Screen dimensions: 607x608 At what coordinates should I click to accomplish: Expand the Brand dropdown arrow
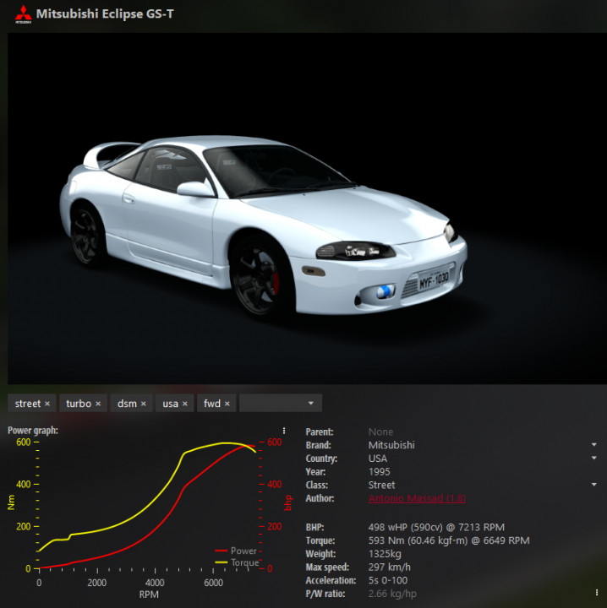pyautogui.click(x=593, y=445)
